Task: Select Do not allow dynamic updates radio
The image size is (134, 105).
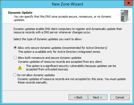Action: tap(15, 75)
